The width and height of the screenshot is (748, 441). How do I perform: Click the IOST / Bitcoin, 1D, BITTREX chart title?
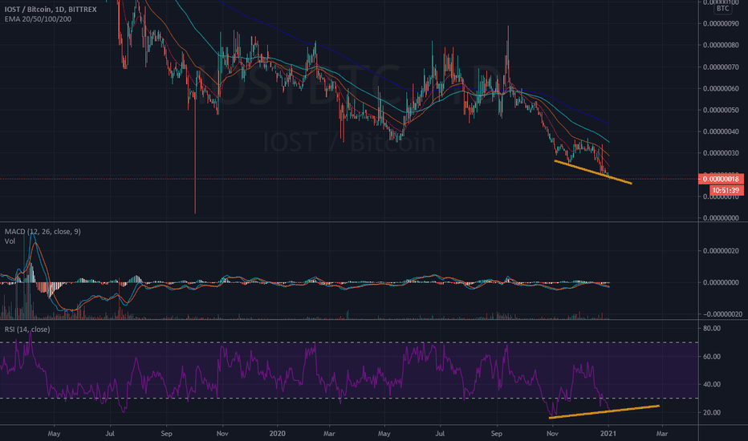click(51, 9)
